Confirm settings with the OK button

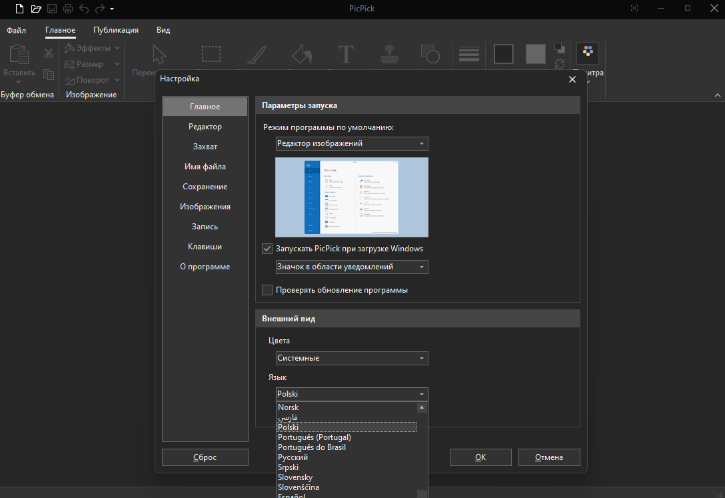pos(480,457)
